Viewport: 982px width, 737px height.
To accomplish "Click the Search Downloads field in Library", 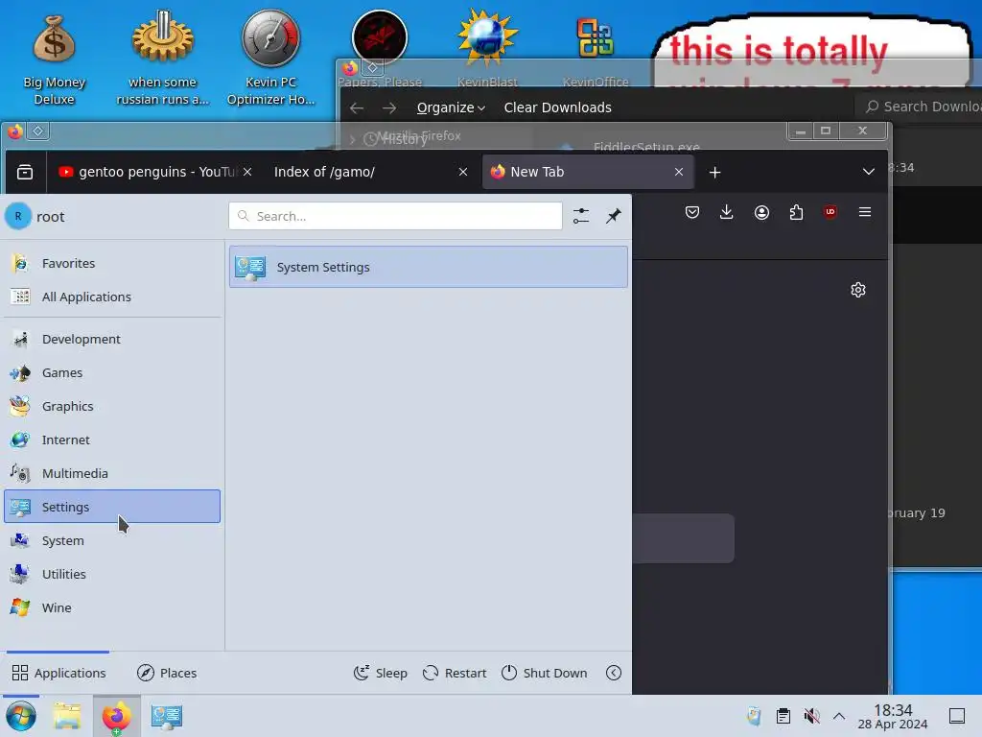I will pyautogui.click(x=919, y=107).
